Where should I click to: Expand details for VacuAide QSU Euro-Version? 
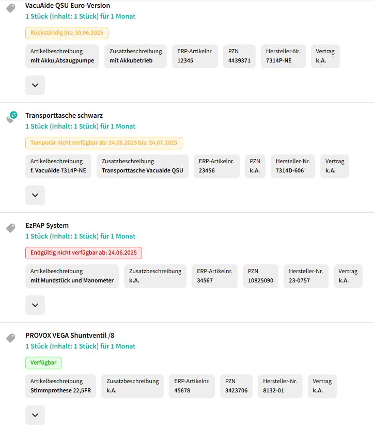(x=35, y=85)
